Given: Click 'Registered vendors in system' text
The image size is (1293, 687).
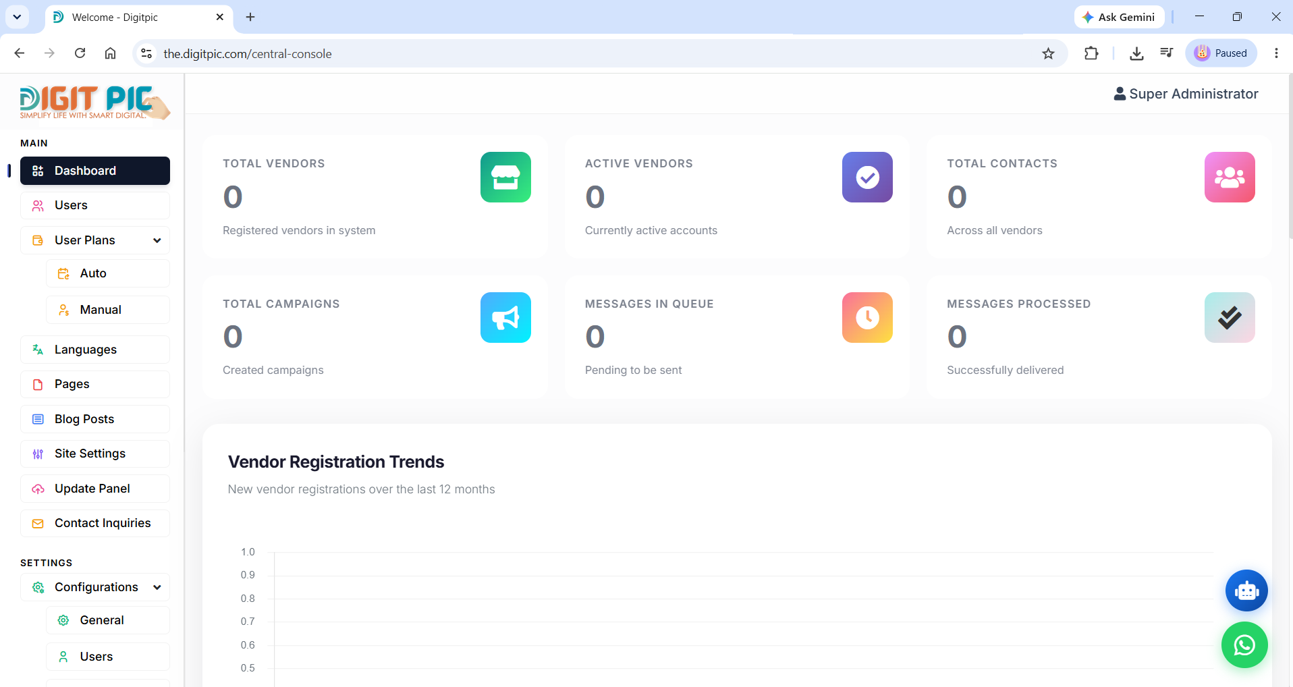Looking at the screenshot, I should click(x=299, y=230).
